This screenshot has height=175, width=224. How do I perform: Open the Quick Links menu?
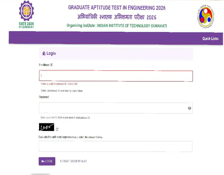[x=210, y=38]
